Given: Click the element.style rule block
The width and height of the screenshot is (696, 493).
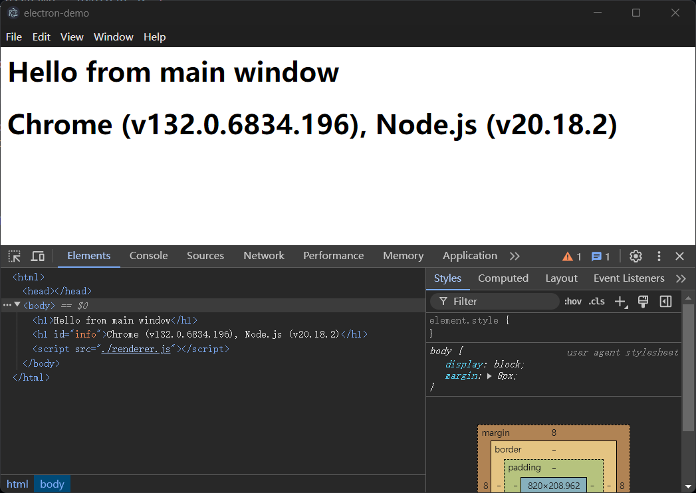Looking at the screenshot, I should coord(554,327).
